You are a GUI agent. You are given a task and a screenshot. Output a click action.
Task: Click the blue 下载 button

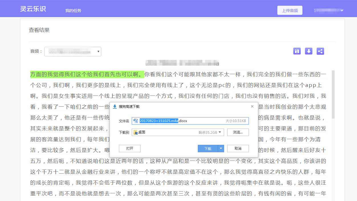coord(208,149)
